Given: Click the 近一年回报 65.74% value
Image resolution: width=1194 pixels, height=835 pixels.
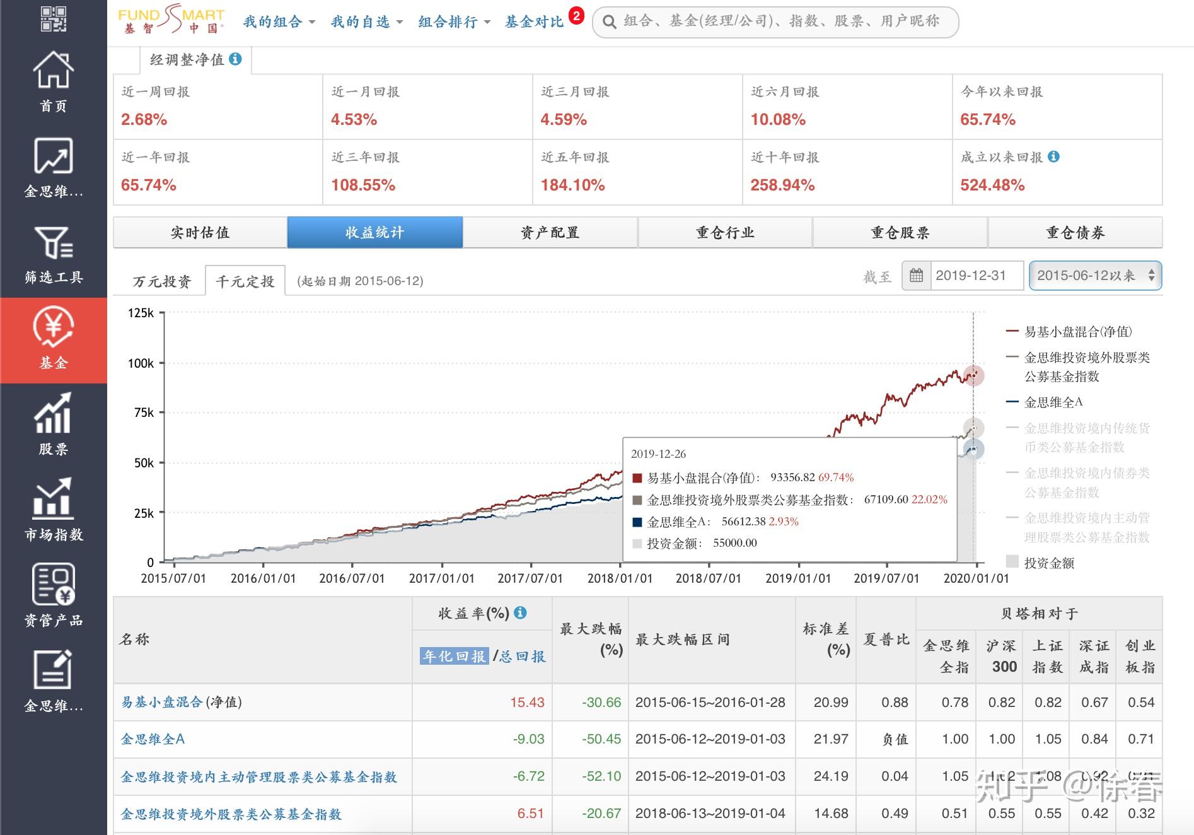Looking at the screenshot, I should coord(148,185).
